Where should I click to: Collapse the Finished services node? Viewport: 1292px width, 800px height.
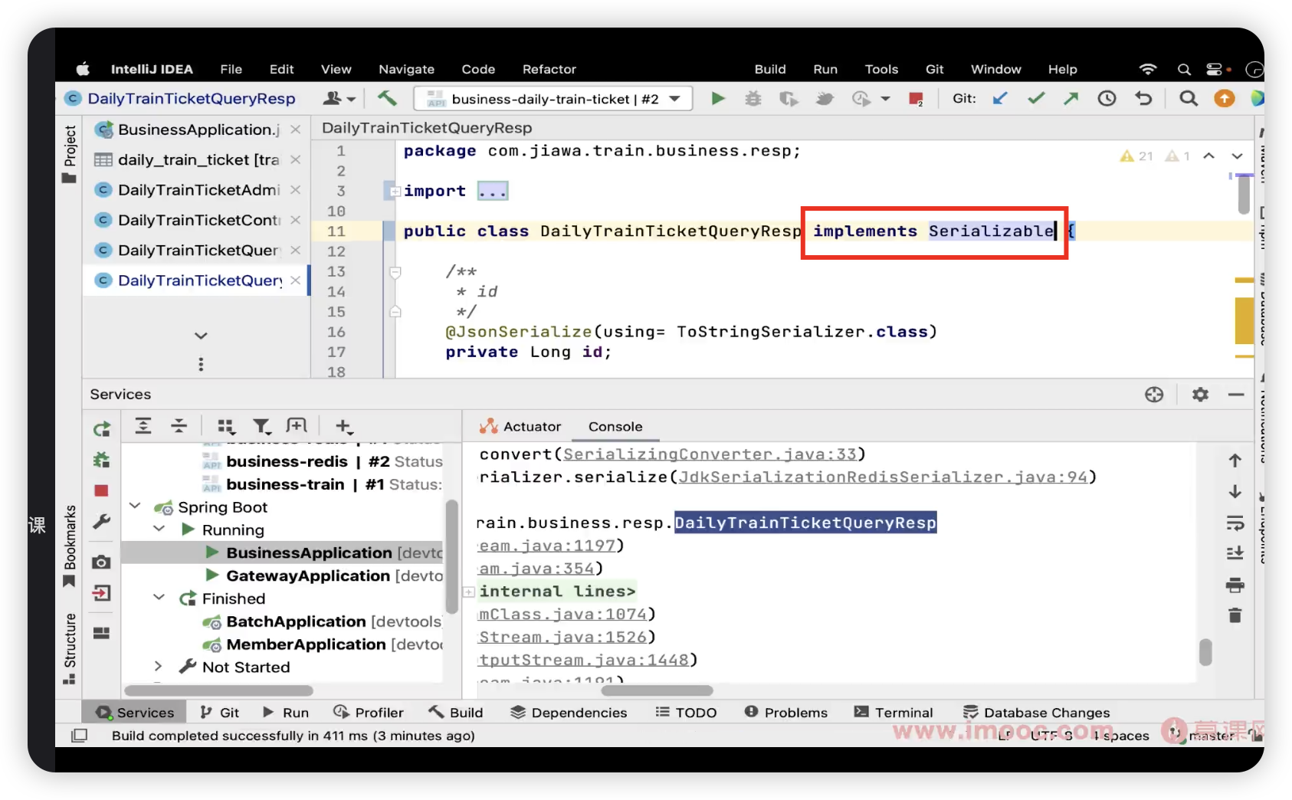point(159,598)
